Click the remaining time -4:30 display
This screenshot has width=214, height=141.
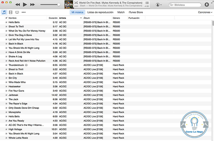(146, 6)
